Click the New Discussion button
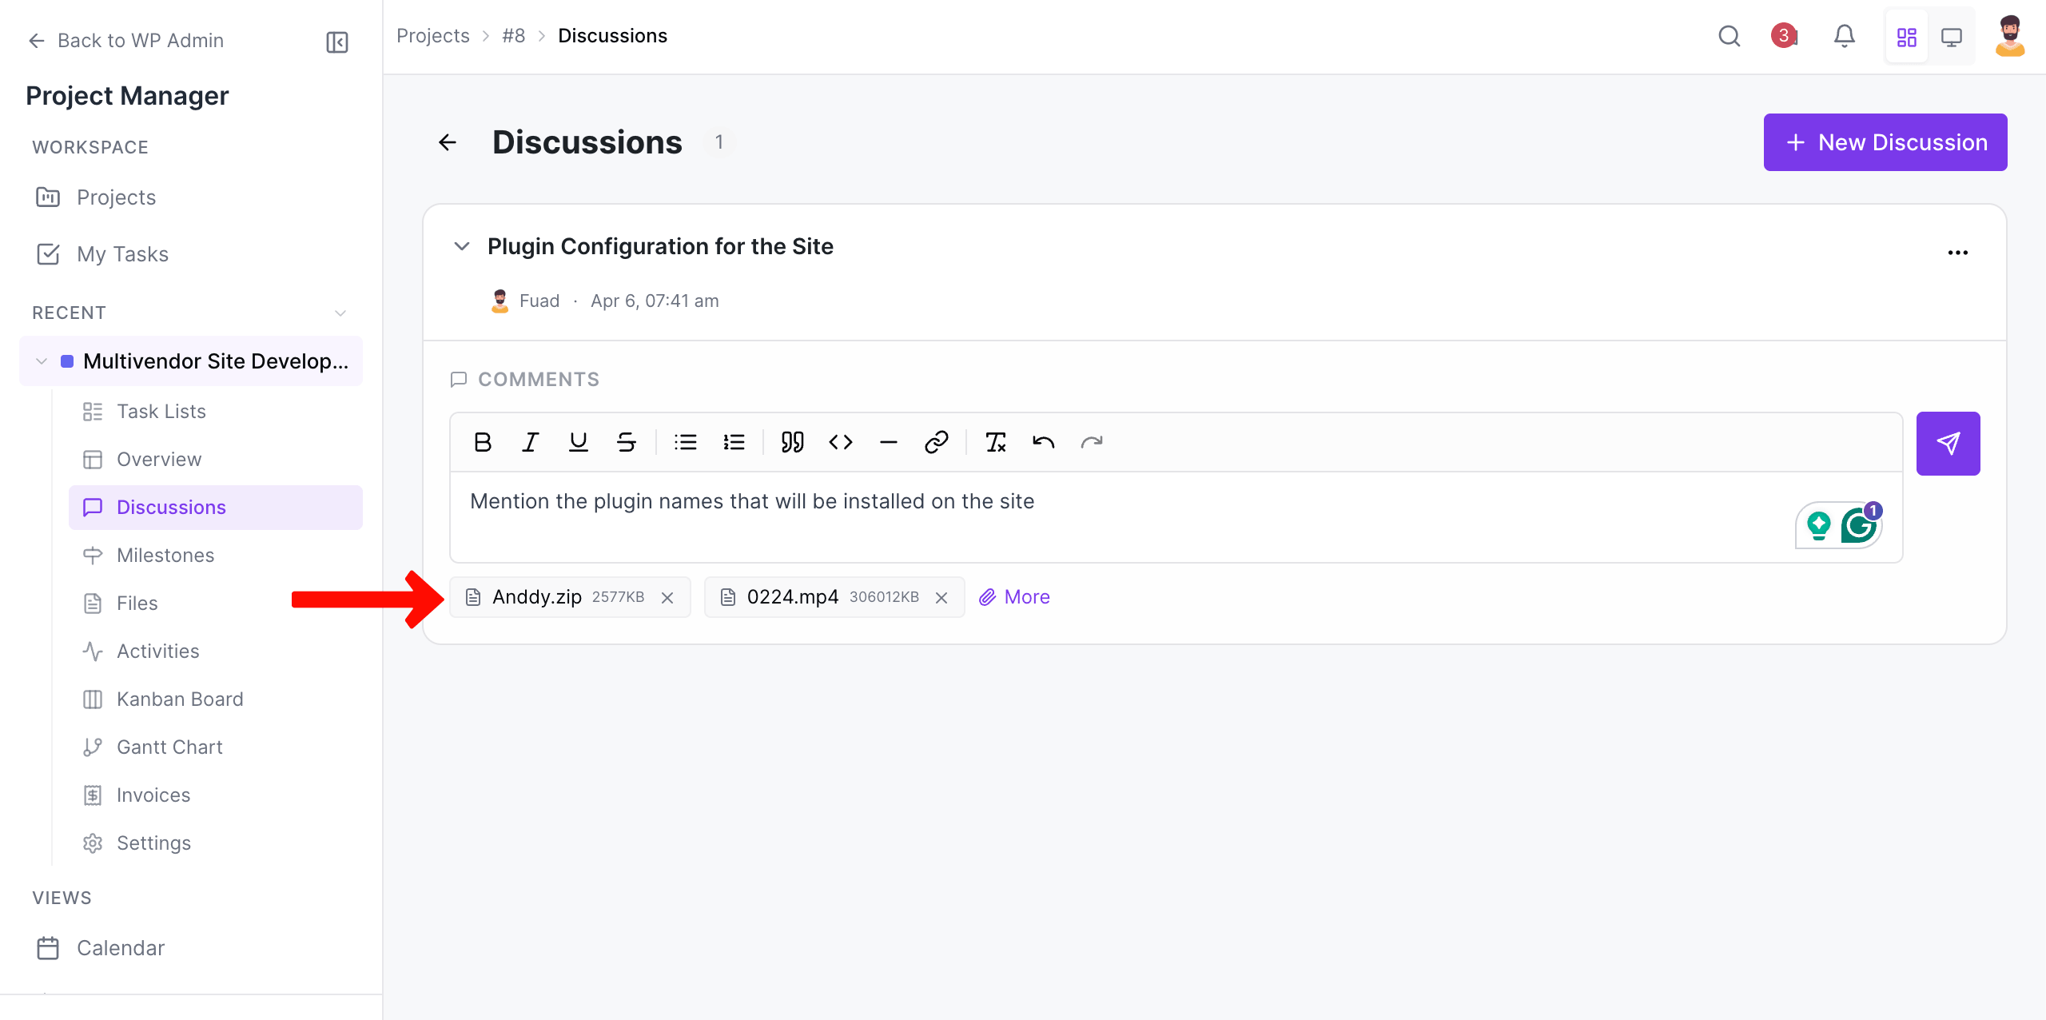This screenshot has width=2046, height=1020. 1885,141
